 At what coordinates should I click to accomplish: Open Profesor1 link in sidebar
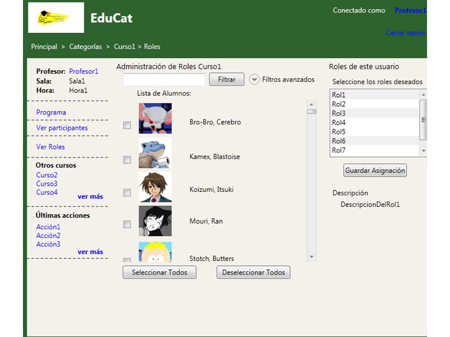pyautogui.click(x=83, y=71)
